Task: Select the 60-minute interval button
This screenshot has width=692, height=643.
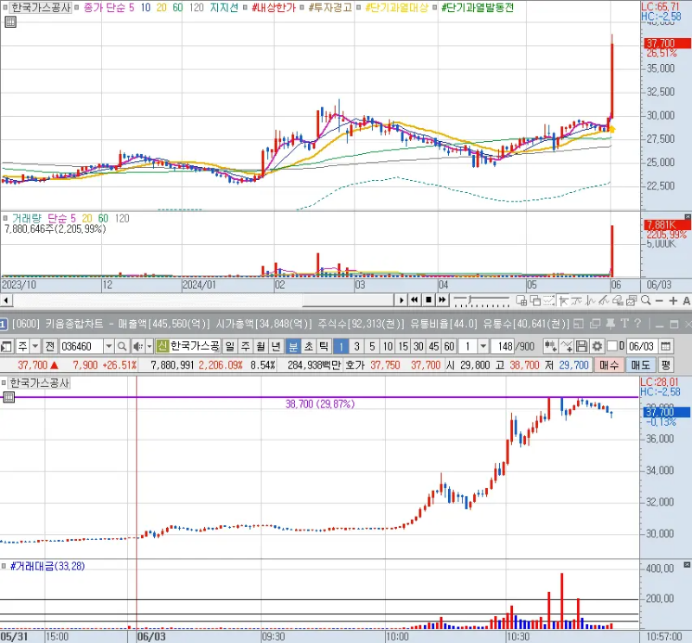Action: click(x=449, y=346)
